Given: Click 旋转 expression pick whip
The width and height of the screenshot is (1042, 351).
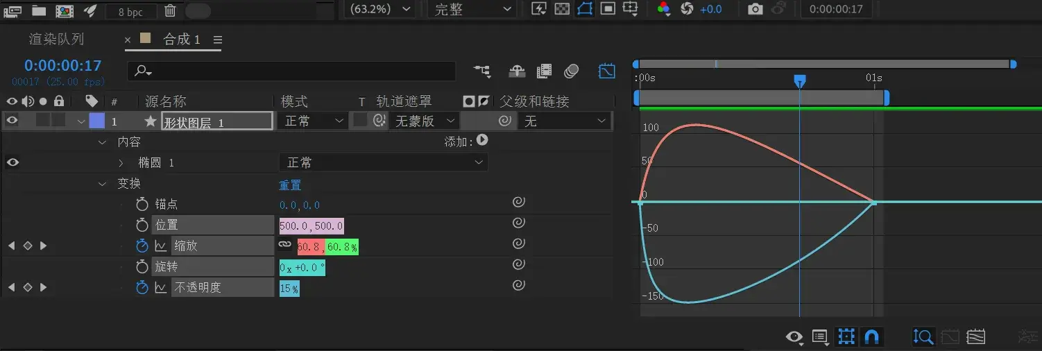Looking at the screenshot, I should 519,265.
